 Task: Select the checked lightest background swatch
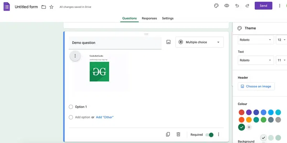click(263, 138)
